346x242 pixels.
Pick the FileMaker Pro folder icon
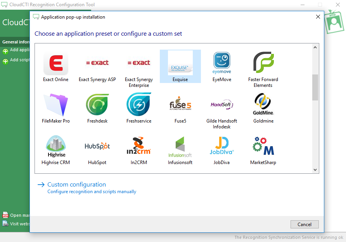click(56, 105)
